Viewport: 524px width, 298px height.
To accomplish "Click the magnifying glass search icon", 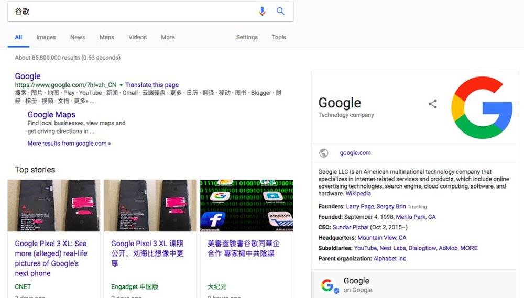I will (x=280, y=12).
